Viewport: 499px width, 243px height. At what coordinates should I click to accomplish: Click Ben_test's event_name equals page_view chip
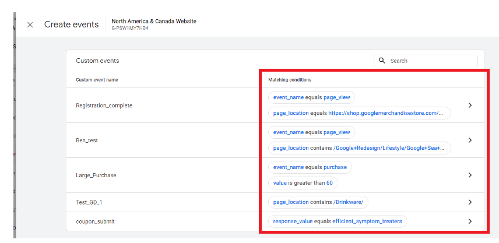tap(311, 132)
